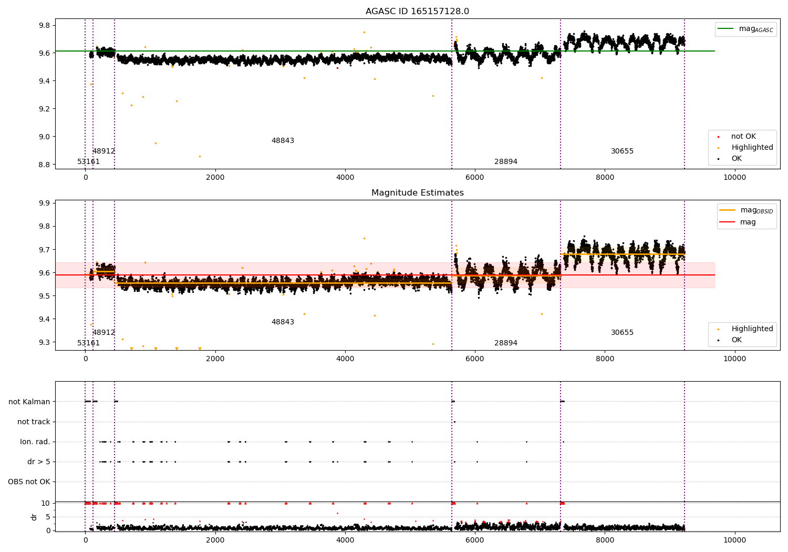Select the "not track" row label

click(34, 422)
